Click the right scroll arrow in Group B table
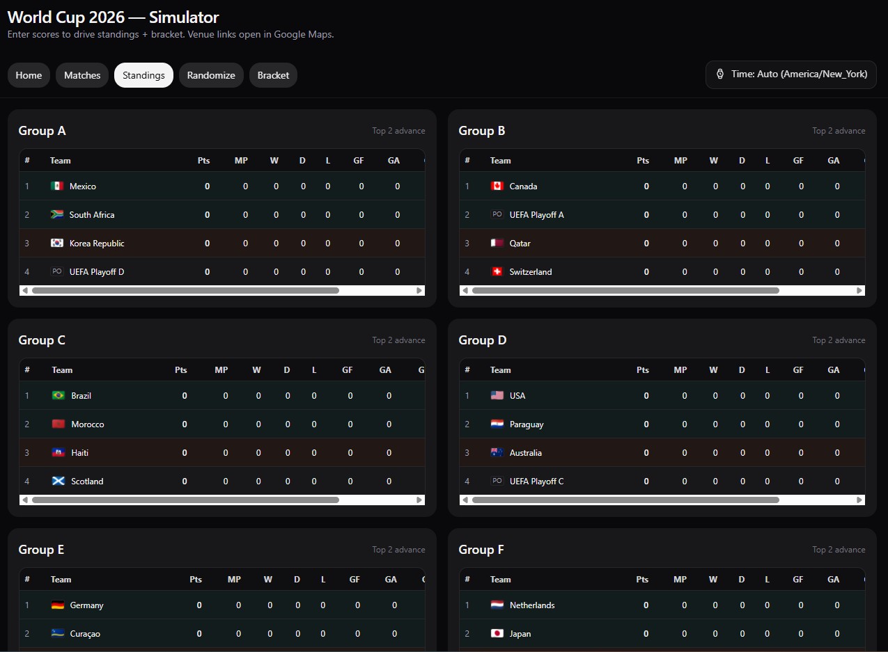Viewport: 888px width, 652px height. click(859, 290)
